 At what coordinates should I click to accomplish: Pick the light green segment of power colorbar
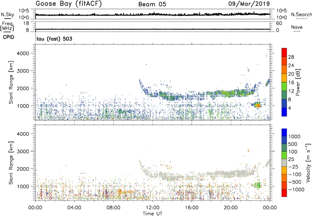pos(284,87)
